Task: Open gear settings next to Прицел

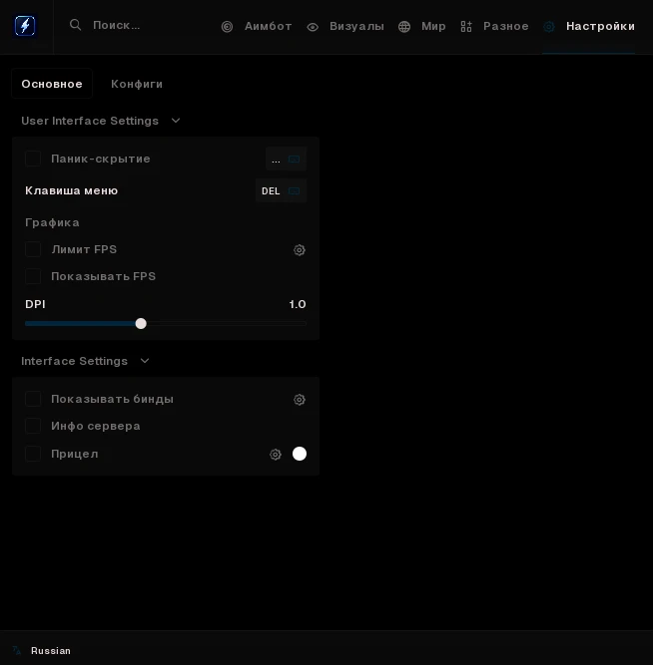Action: click(276, 455)
